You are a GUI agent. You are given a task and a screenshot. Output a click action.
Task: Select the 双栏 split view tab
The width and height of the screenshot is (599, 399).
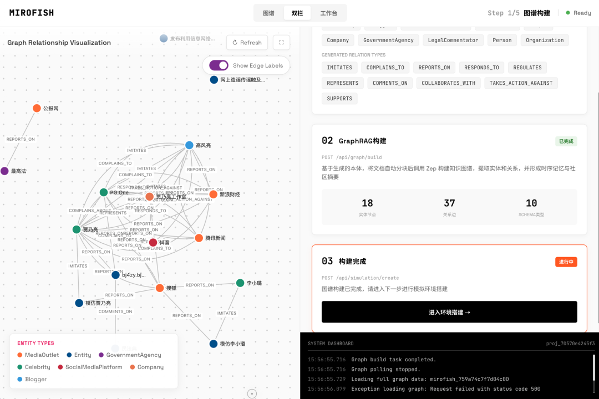(x=297, y=13)
